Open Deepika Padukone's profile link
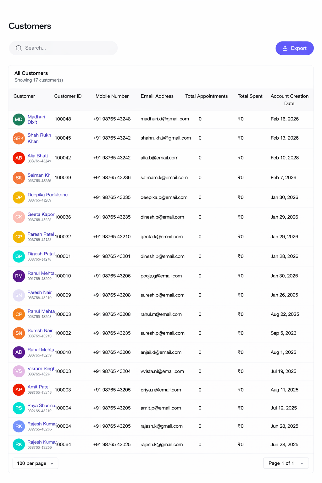Image resolution: width=322 pixels, height=483 pixels. pos(47,195)
